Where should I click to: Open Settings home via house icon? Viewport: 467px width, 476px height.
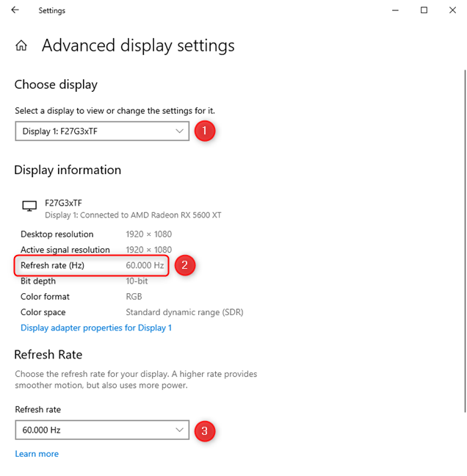click(21, 46)
